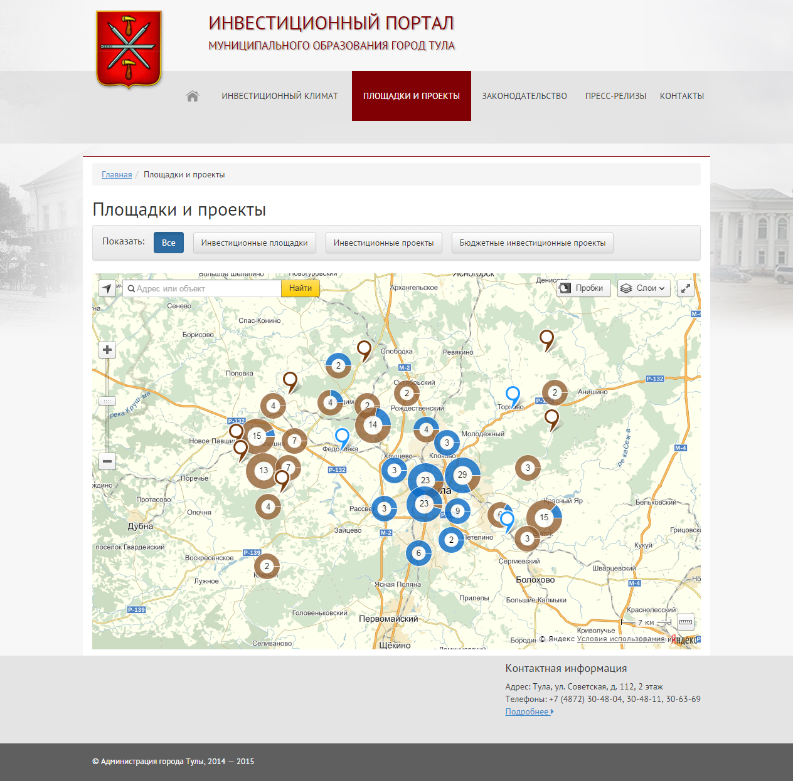The height and width of the screenshot is (781, 793).
Task: Open the blue cluster marker labeled 6
Action: pos(418,553)
